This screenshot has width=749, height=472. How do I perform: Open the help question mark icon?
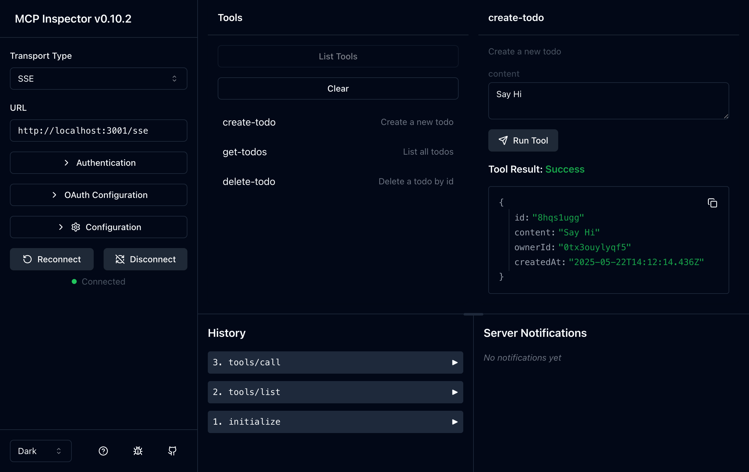coord(103,451)
